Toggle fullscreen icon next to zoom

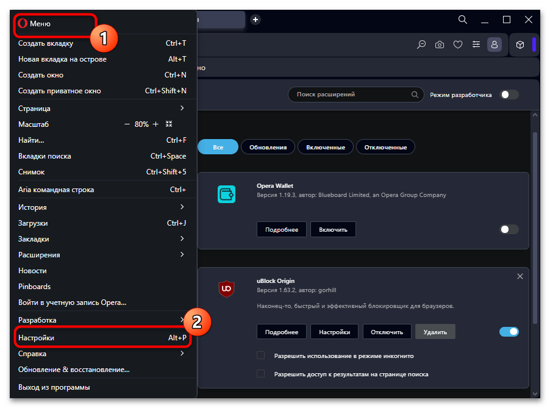tap(169, 124)
